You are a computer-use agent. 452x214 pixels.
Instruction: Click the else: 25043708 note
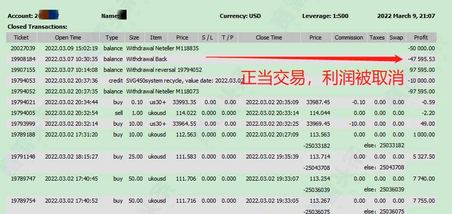(384, 167)
